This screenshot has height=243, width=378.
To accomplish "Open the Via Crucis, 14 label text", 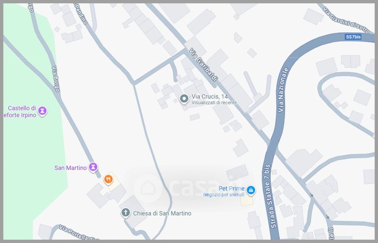I will pyautogui.click(x=209, y=96).
